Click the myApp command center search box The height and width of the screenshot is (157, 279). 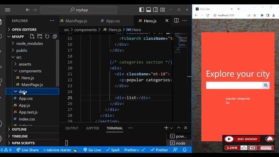pyautogui.click(x=78, y=10)
